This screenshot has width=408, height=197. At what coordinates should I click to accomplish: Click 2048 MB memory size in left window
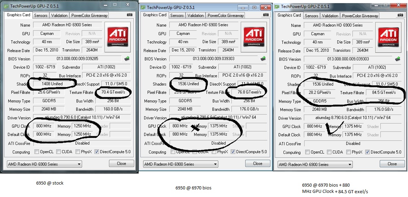click(x=49, y=109)
